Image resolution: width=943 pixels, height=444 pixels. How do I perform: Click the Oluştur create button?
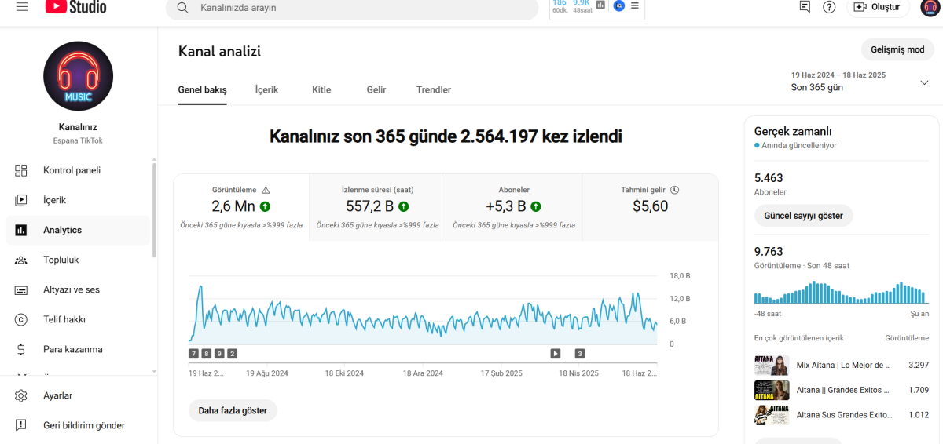(878, 7)
